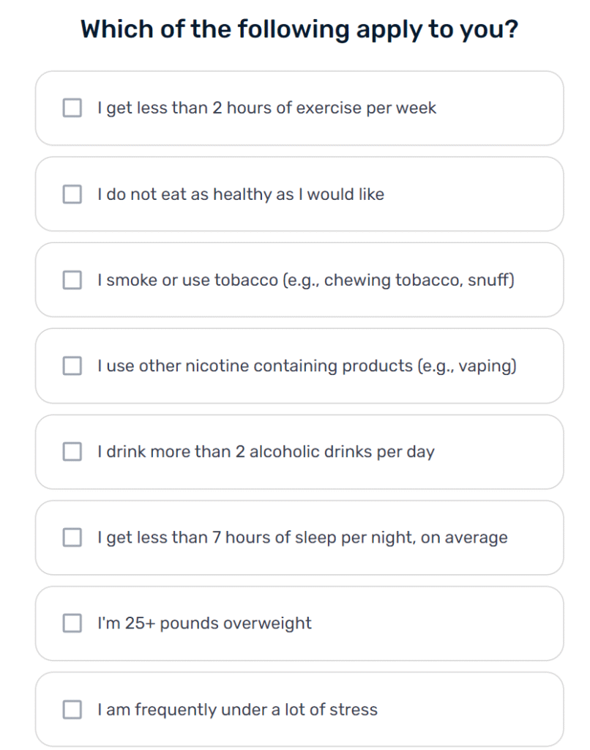The height and width of the screenshot is (750, 590).
Task: Click blank right side of the healthy eating card
Action: click(474, 194)
